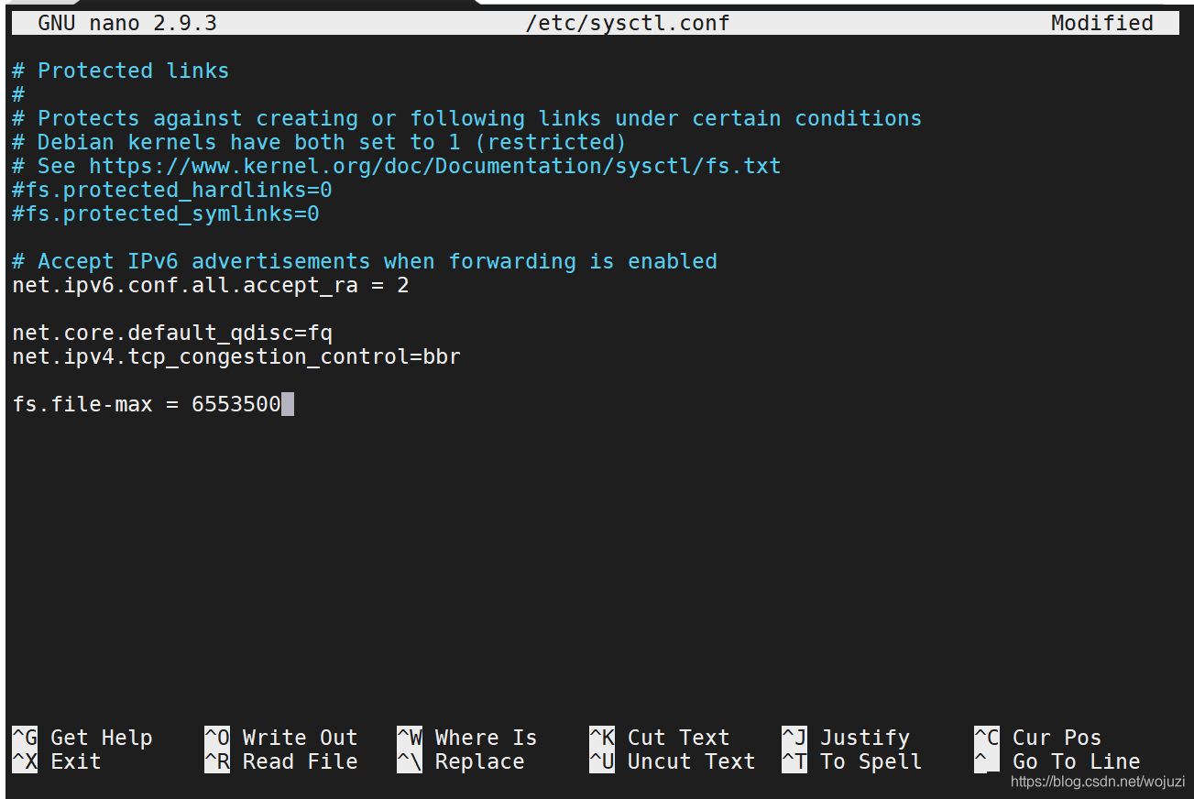Click the 'Debian kernels have both set' line
This screenshot has height=799, width=1194.
coord(320,142)
